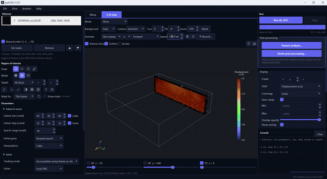Toggle the Auto range checkbox
327x179 pixels.
click(x=282, y=100)
